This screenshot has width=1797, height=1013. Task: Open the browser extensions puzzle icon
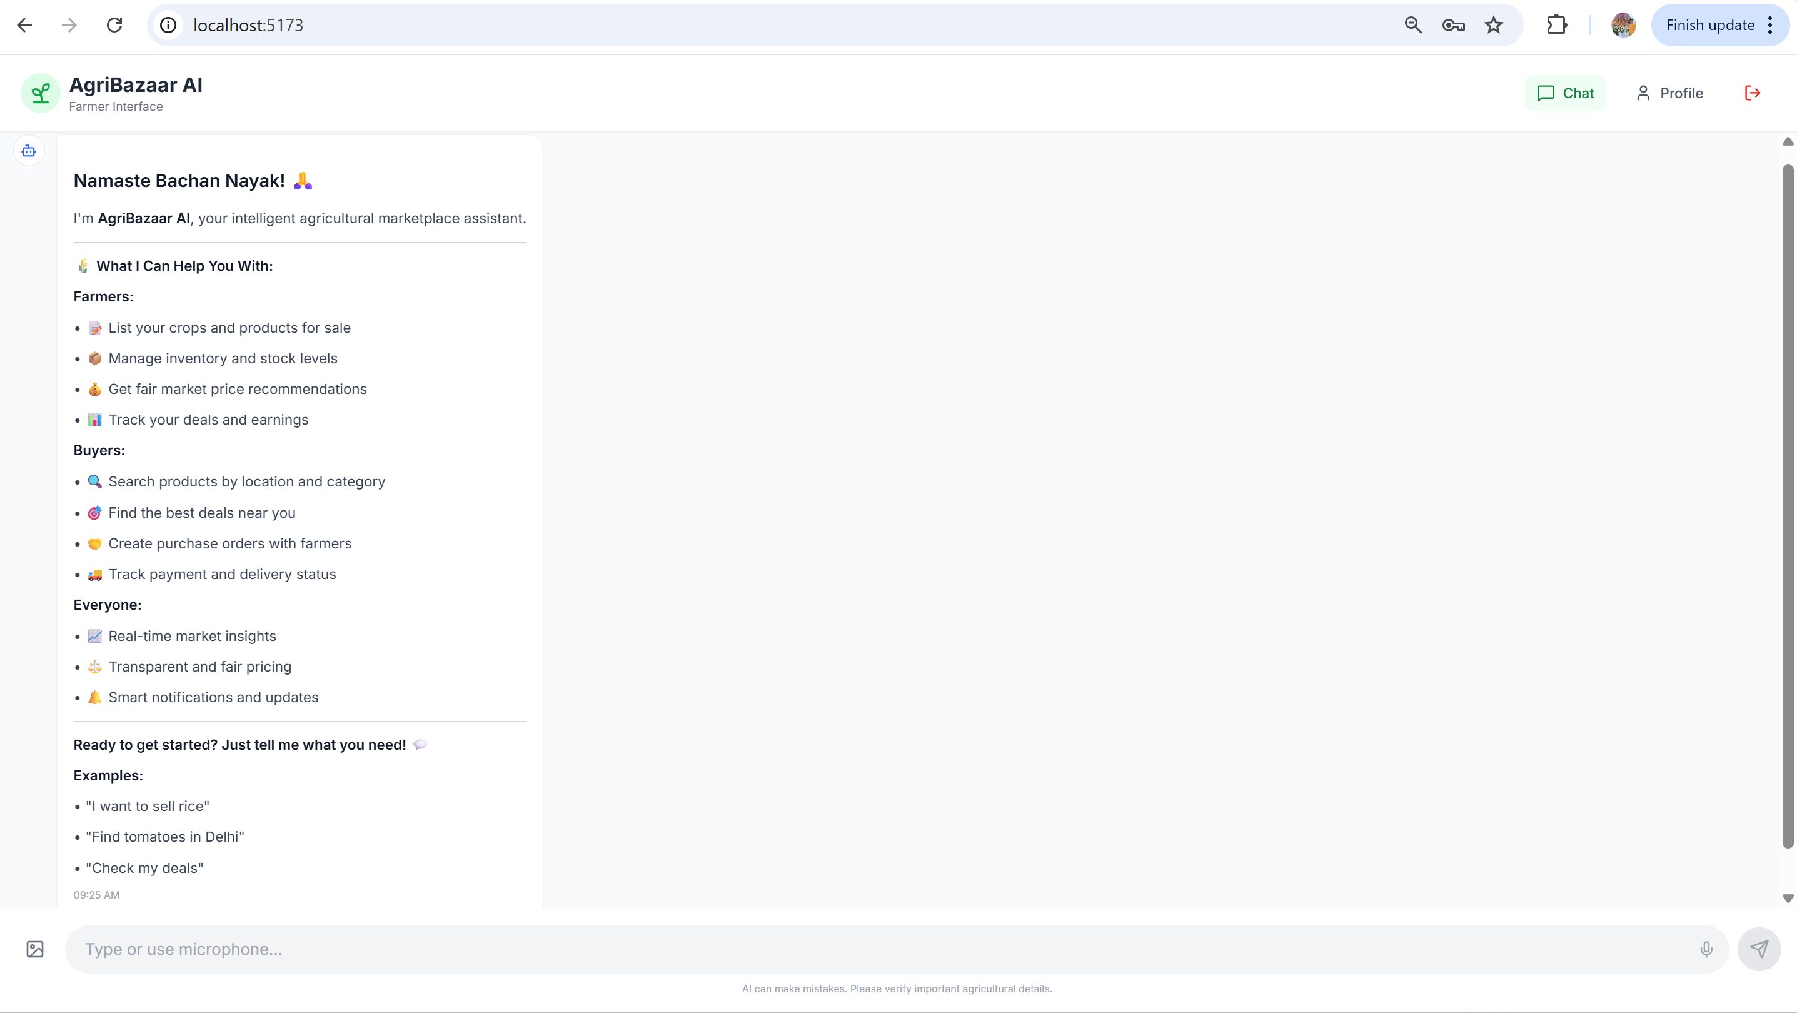coord(1556,25)
